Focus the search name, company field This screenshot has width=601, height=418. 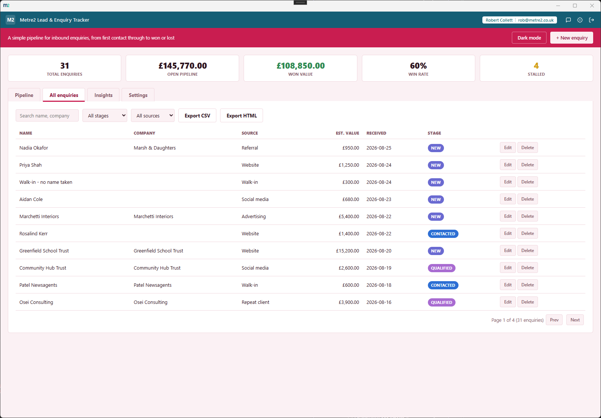click(47, 116)
